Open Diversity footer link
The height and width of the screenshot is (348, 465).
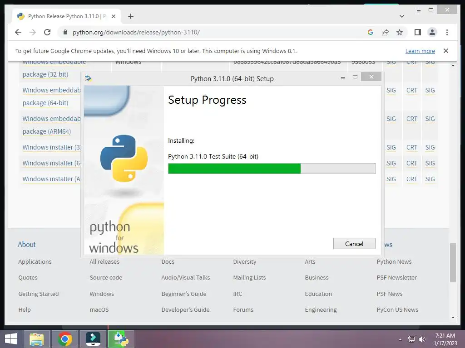pos(245,261)
